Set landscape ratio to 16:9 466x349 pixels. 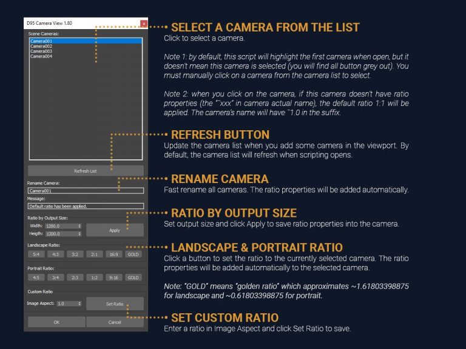[x=114, y=254]
